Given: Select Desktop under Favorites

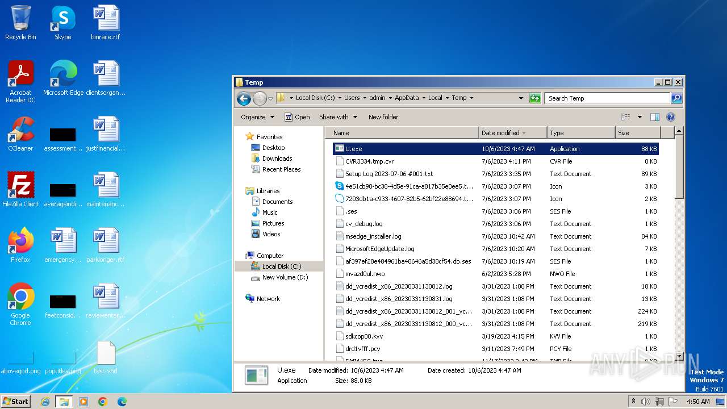Looking at the screenshot, I should coord(273,148).
